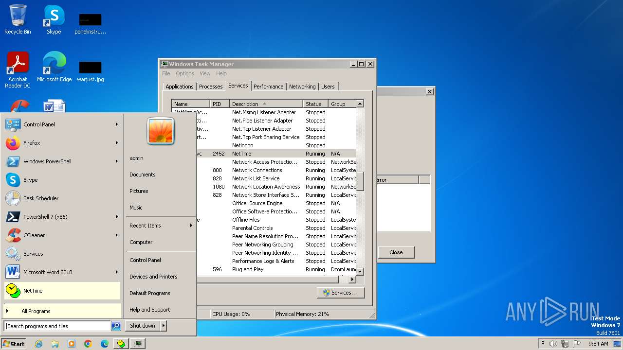Viewport: 623px width, 350px height.
Task: Switch to the Performance tab
Action: (x=268, y=87)
